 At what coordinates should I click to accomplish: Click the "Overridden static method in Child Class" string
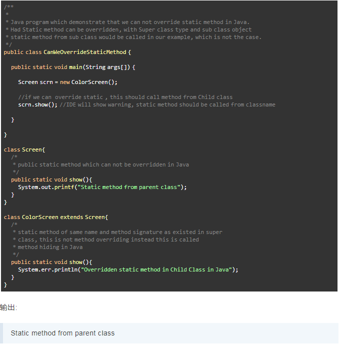tap(156, 269)
